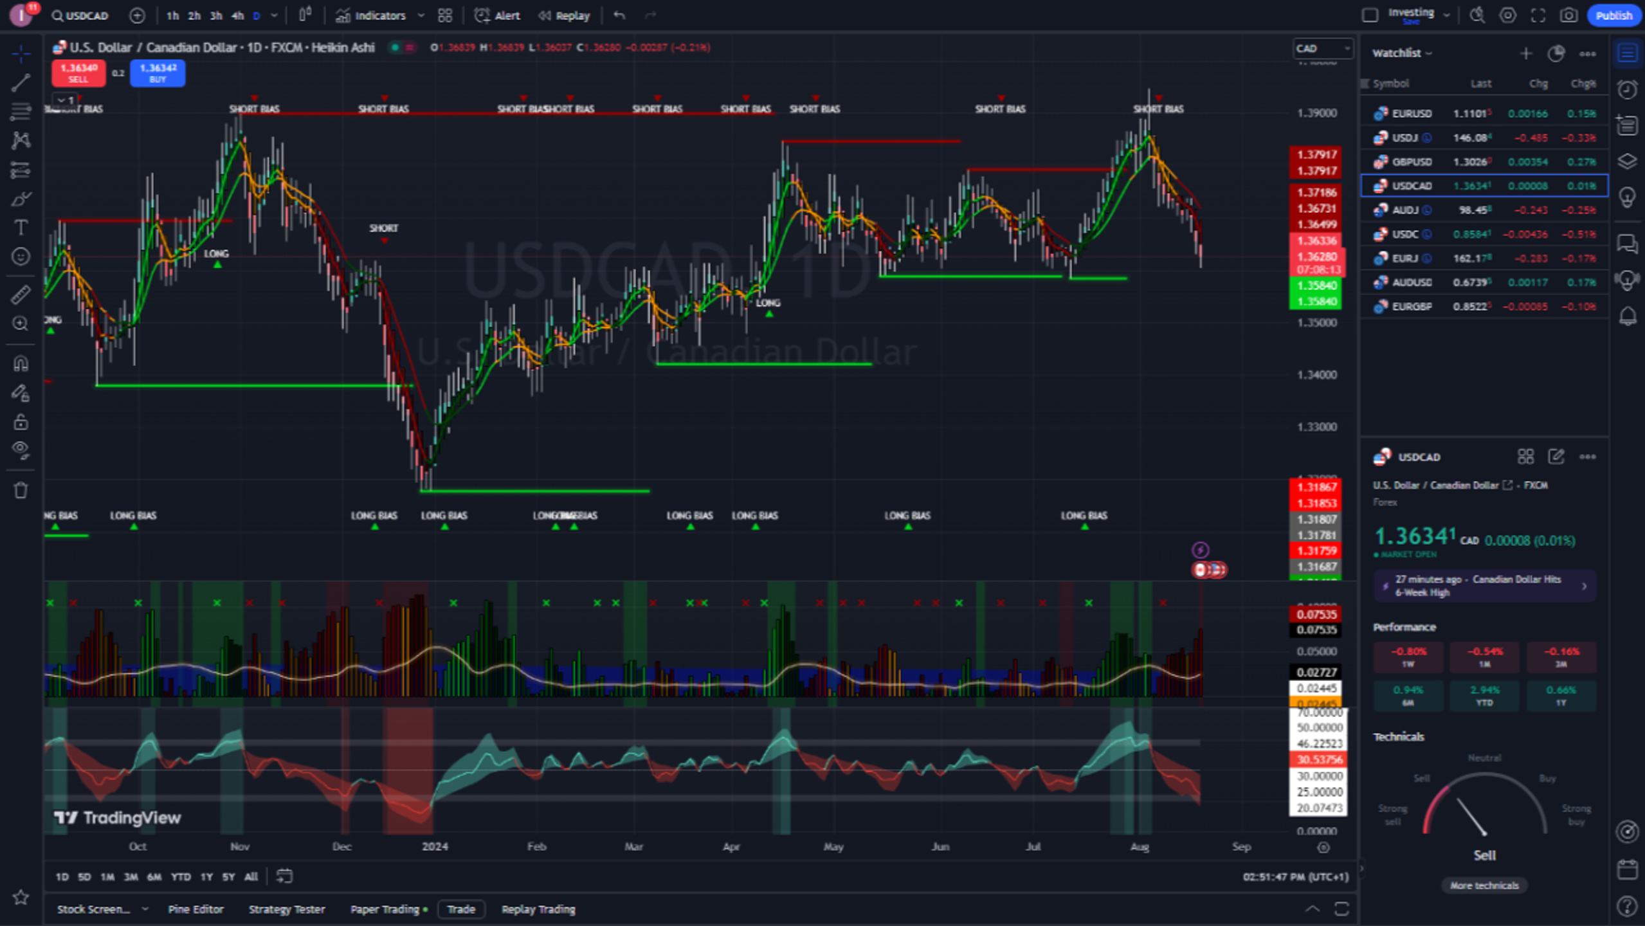1645x926 pixels.
Task: Expand the Indicators favorites dropdown arrow
Action: 421,15
